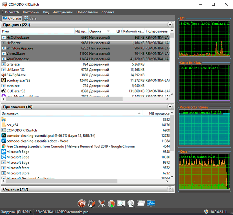Image resolution: width=233 pixels, height=215 pixels.
Task: Click the network computers icon beside Сеть
Action: tap(26, 18)
